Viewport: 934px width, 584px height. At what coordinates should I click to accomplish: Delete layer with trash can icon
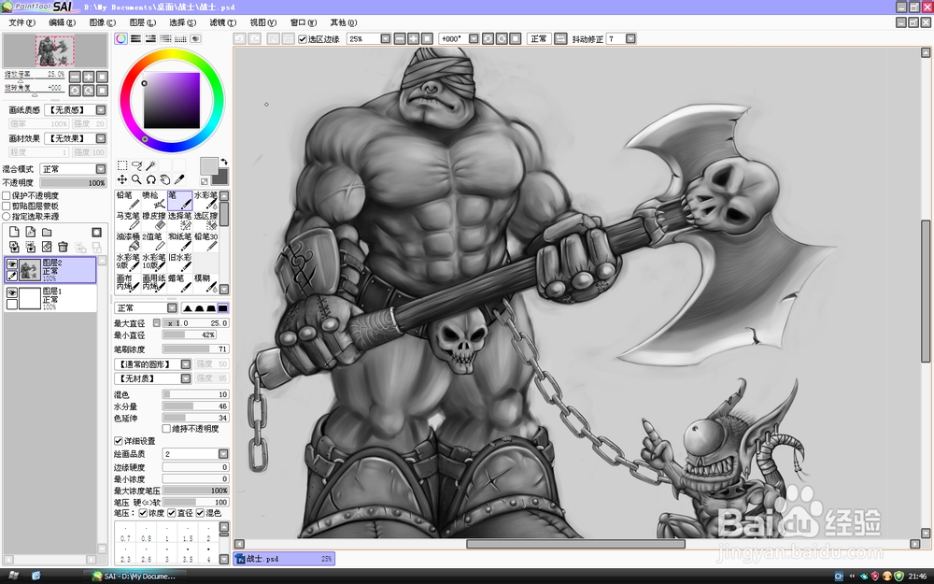click(x=63, y=247)
